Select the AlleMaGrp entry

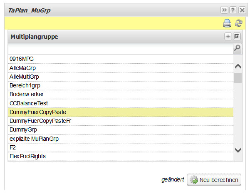pos(121,68)
